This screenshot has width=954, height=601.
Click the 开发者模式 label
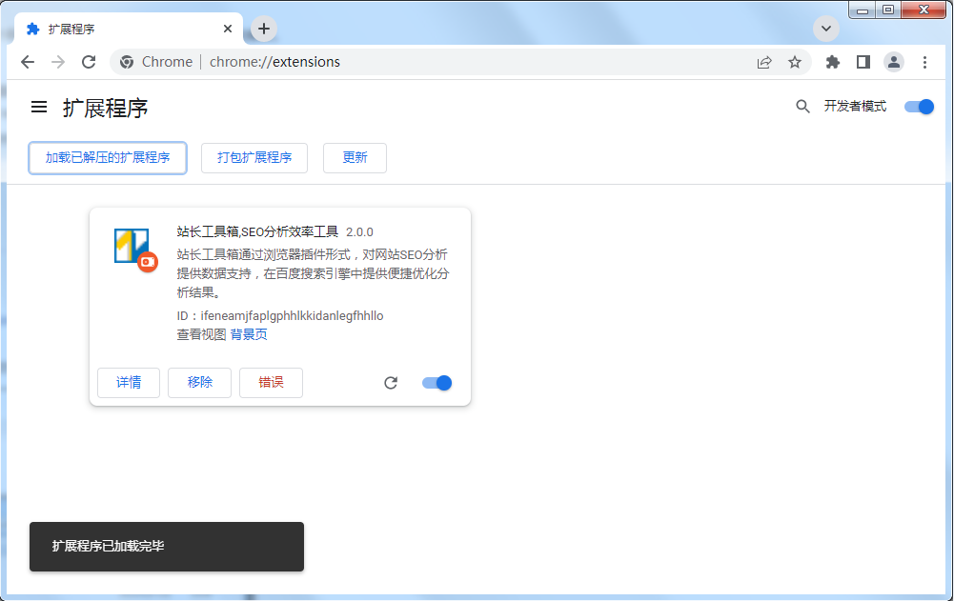click(x=855, y=107)
